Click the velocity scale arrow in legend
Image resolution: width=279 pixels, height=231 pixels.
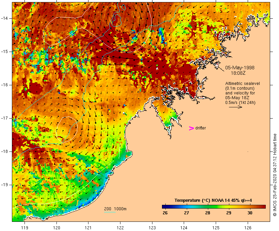pos(235,107)
